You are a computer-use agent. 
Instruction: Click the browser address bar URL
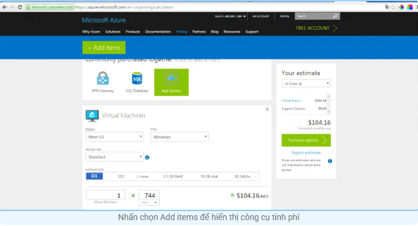(124, 7)
